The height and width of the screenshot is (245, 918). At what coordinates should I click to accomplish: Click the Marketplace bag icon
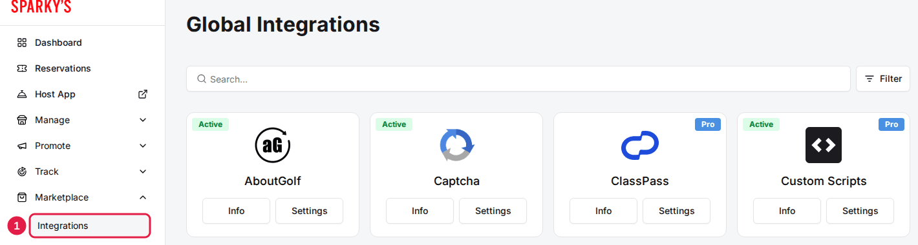[22, 197]
